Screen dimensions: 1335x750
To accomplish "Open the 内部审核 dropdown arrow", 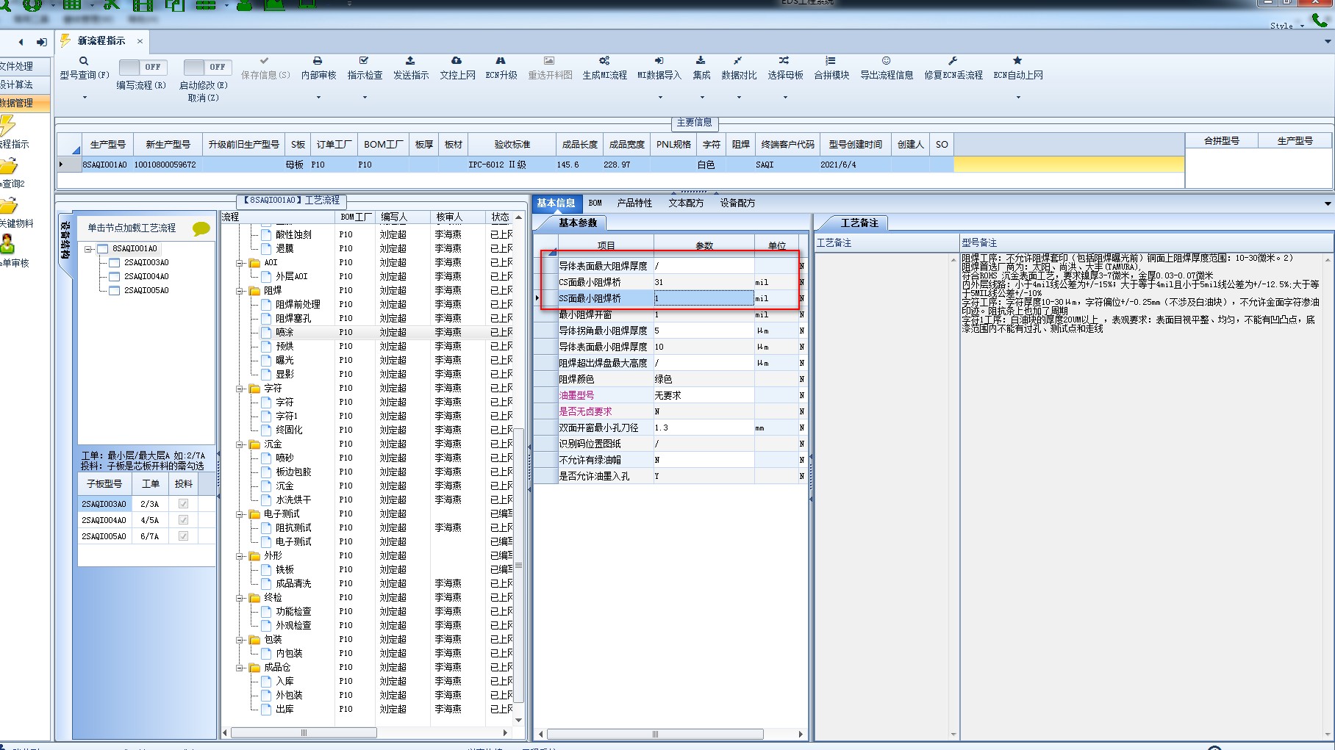I will tap(318, 98).
